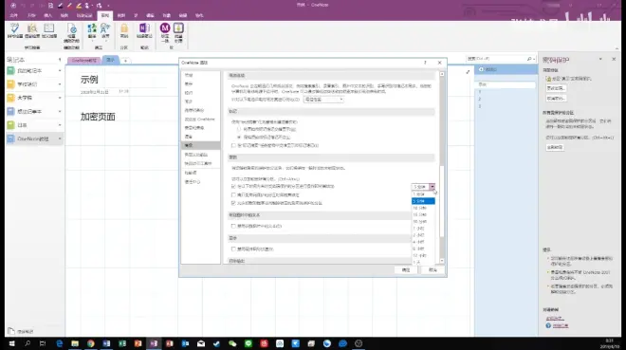Click the lock-time dropdown arrow showing 5 分钟
Screen dimensions: 626x350
coord(432,187)
